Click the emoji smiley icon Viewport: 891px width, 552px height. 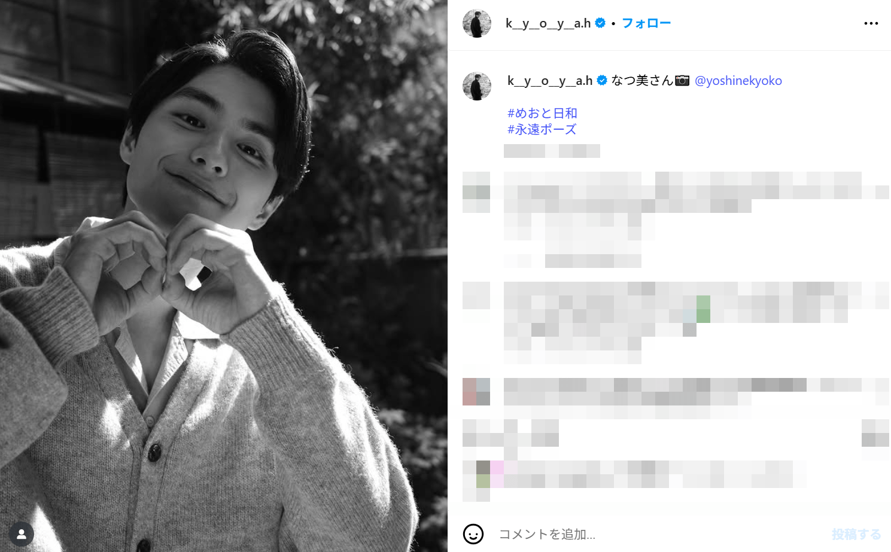point(473,534)
